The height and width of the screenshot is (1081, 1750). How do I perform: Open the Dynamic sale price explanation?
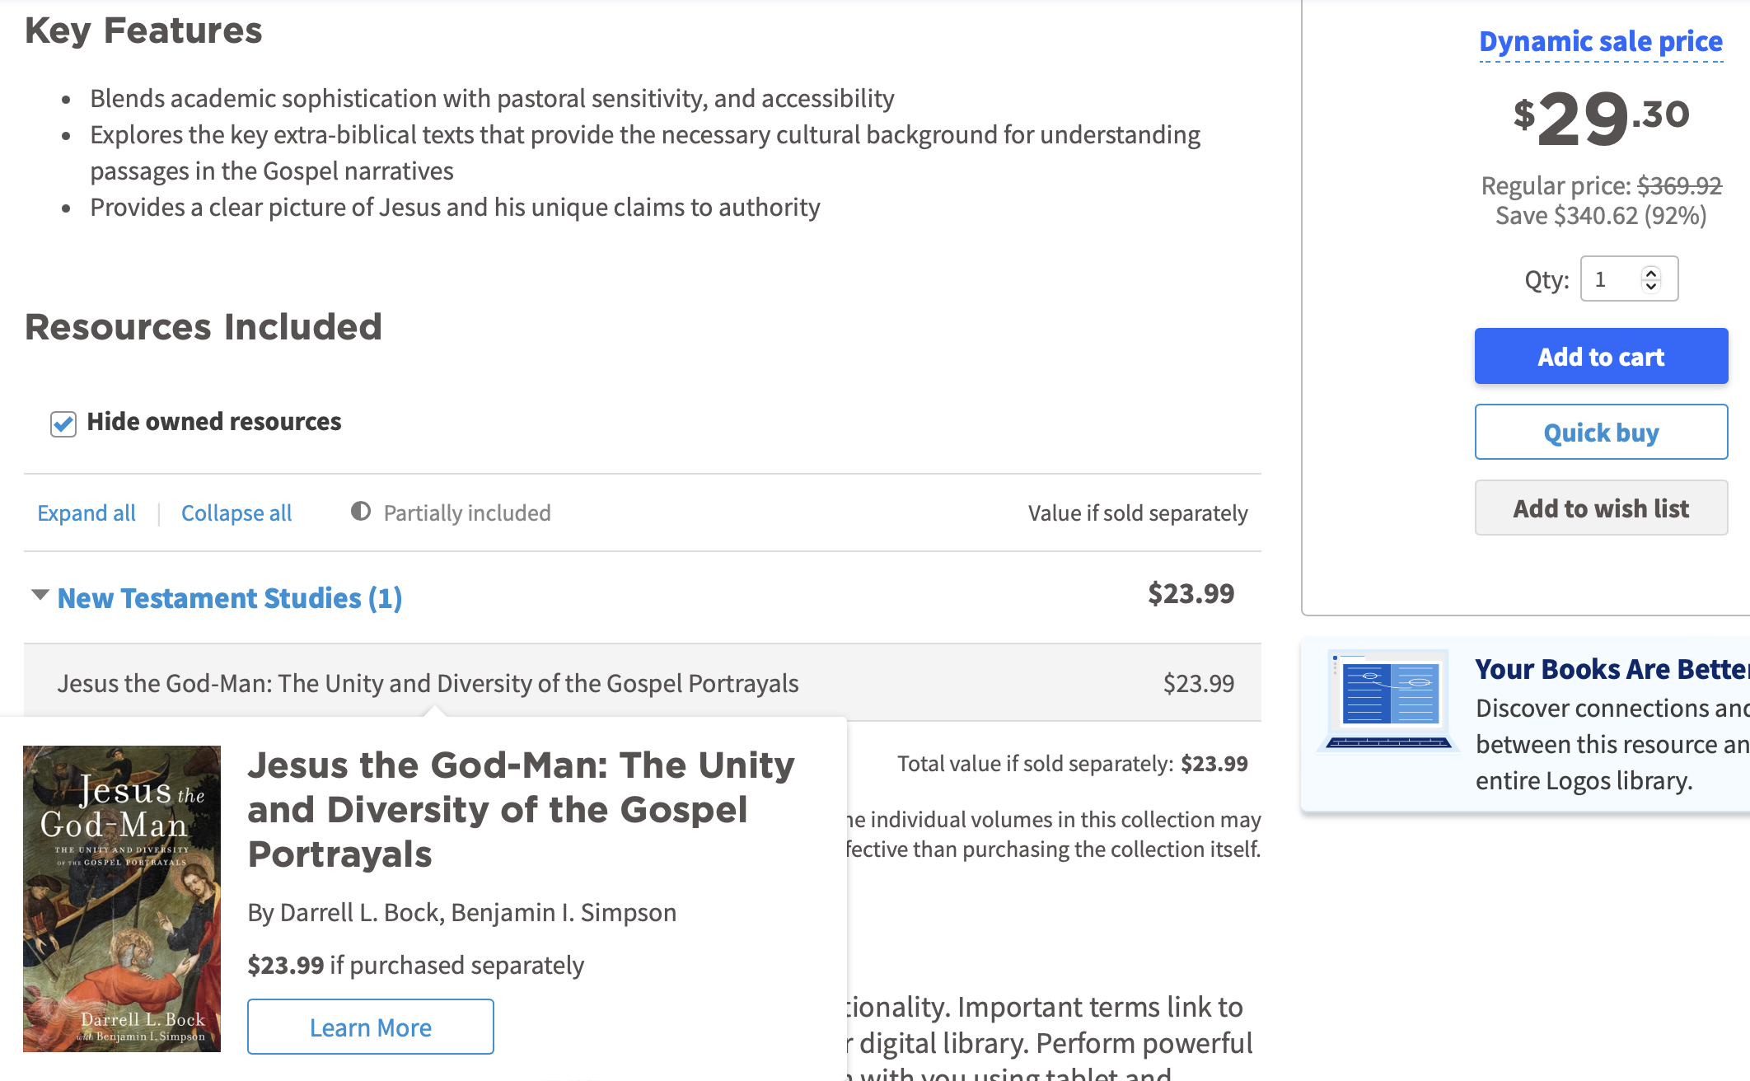coord(1601,41)
